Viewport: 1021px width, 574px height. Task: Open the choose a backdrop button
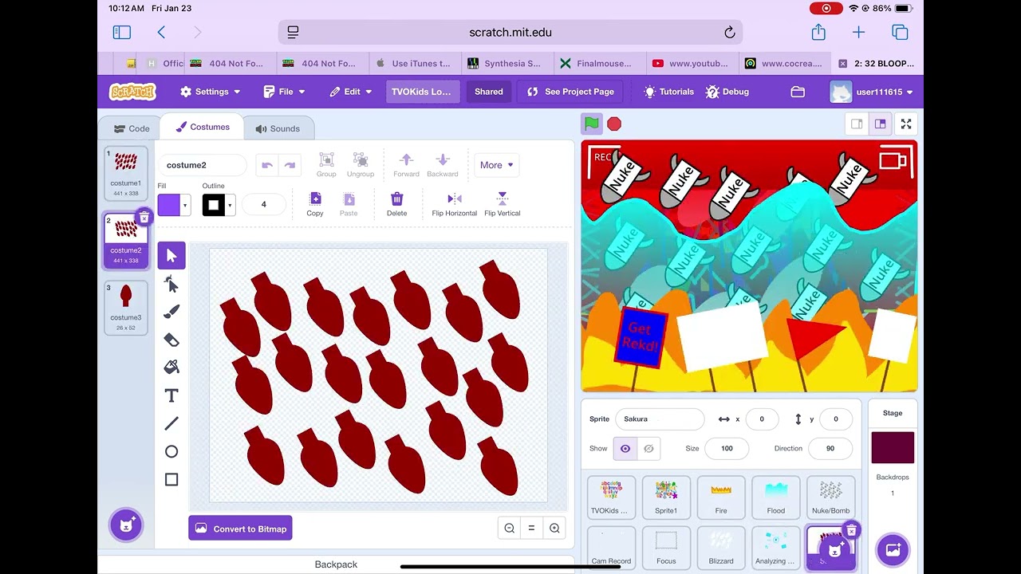[893, 550]
